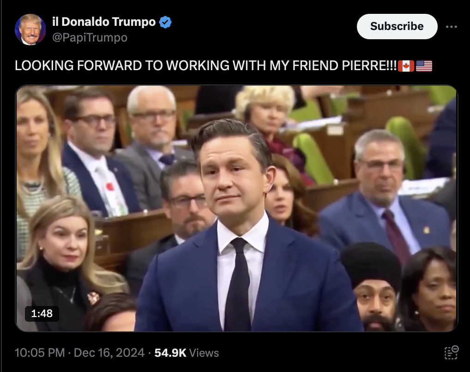This screenshot has height=372, width=470.
Task: Open the il Donaldo Trumpo display name link
Action: tap(104, 22)
